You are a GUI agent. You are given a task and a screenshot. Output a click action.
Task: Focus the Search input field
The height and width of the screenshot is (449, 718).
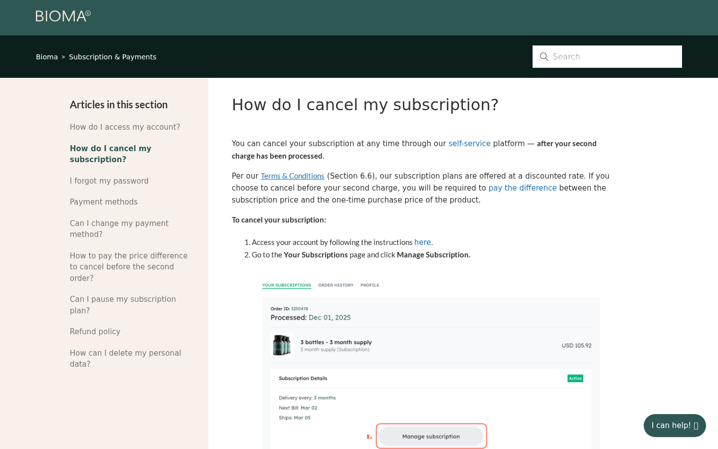tap(607, 57)
